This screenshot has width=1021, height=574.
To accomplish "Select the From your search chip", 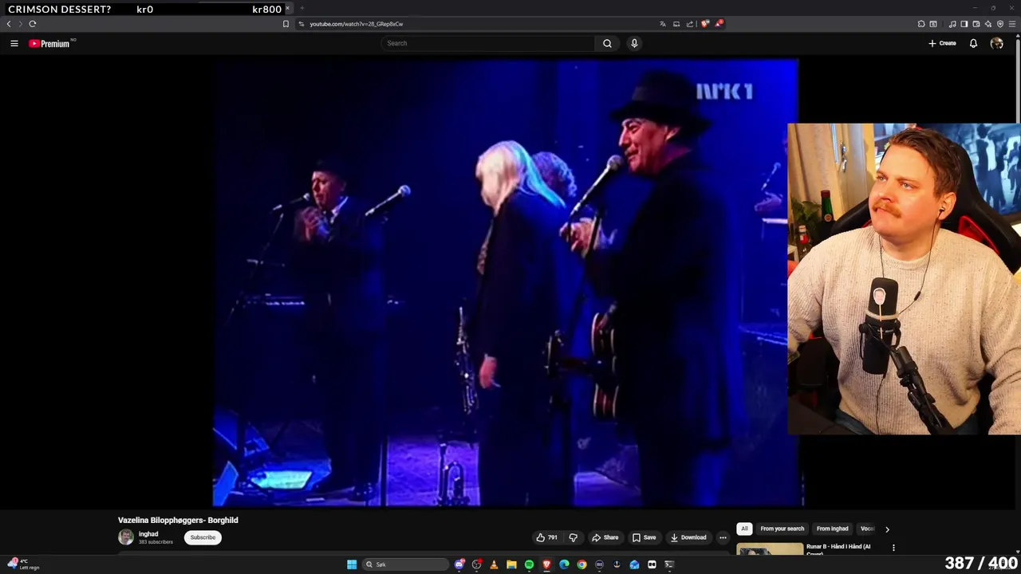I will [x=783, y=529].
